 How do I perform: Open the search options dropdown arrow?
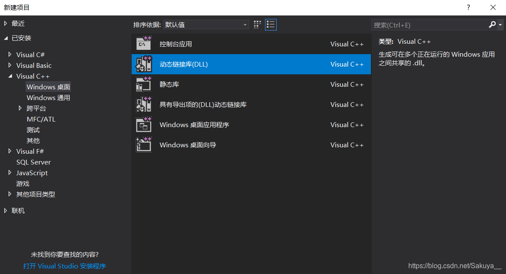coord(500,25)
